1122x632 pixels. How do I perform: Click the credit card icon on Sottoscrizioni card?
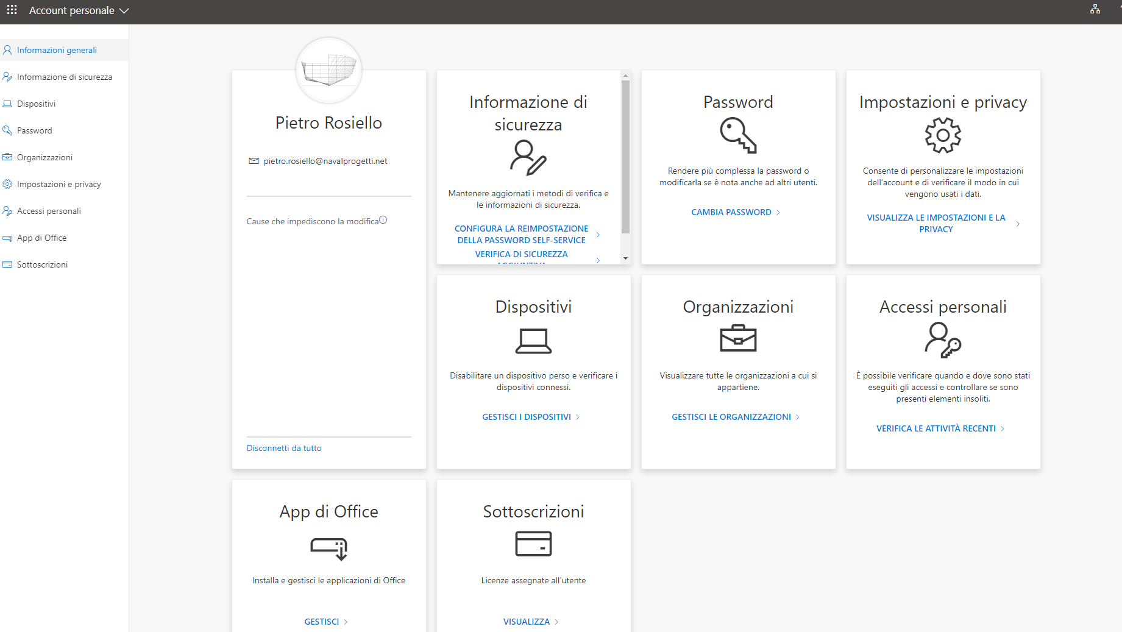pyautogui.click(x=533, y=544)
